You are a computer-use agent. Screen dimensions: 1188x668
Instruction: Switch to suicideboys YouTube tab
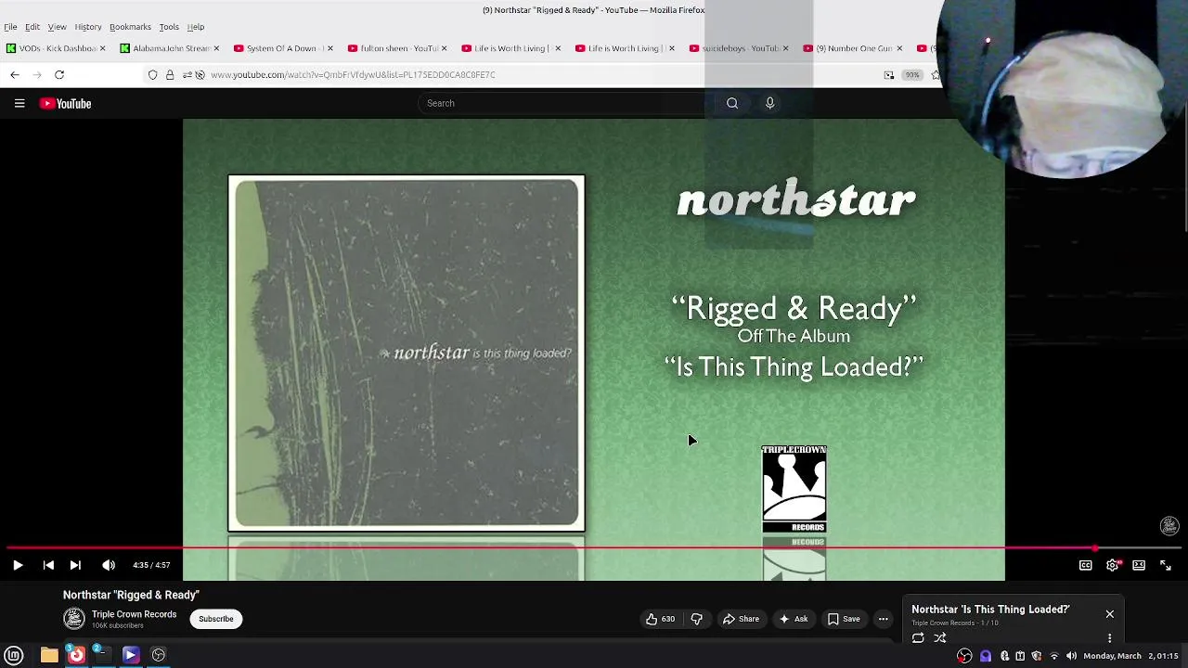pyautogui.click(x=739, y=48)
